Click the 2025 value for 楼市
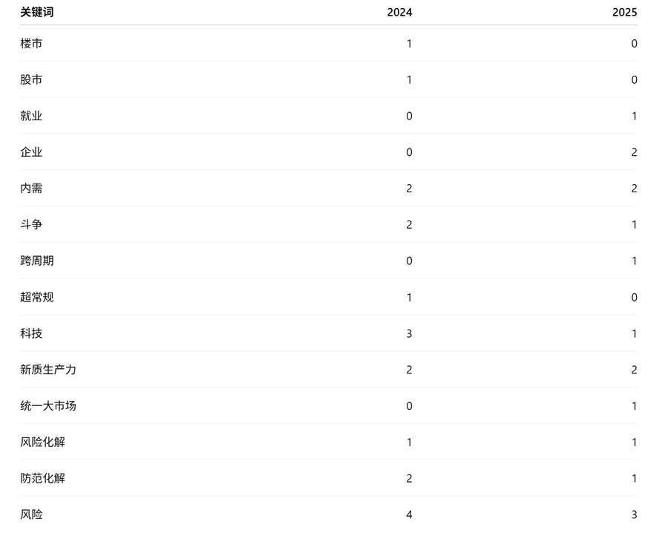Screen dimensions: 668x539 pyautogui.click(x=634, y=44)
